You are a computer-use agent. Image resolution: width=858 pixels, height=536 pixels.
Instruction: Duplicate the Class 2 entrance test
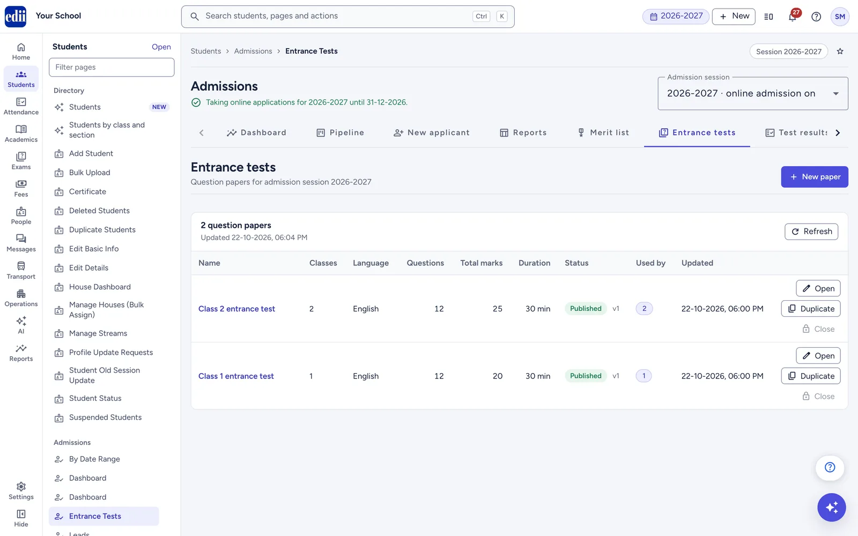click(x=811, y=309)
